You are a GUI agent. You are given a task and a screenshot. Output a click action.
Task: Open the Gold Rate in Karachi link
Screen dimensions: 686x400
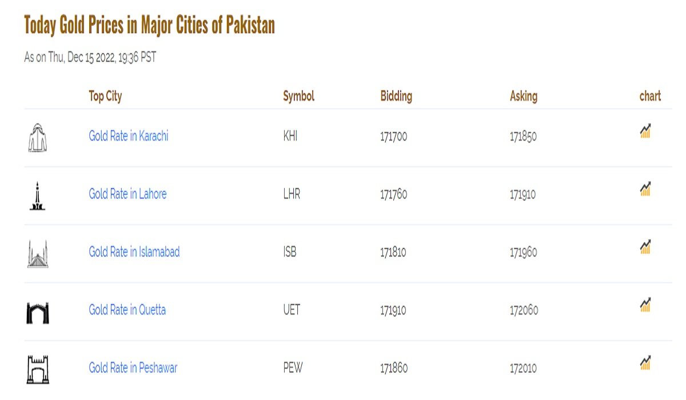click(129, 137)
